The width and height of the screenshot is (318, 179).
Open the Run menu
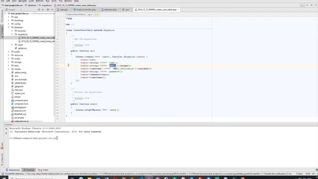pos(48,1)
